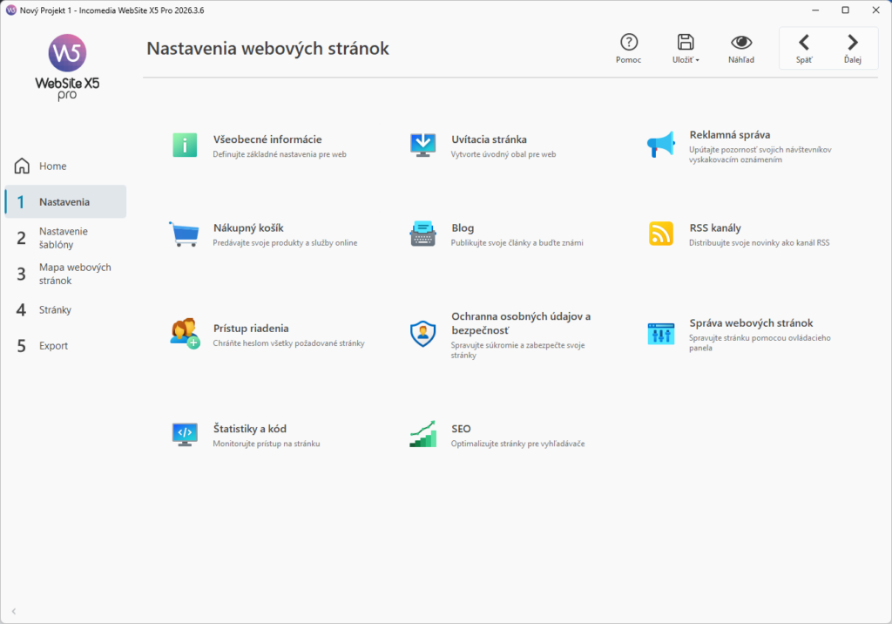The image size is (892, 624).
Task: Select the Správa webových stránok control panel icon
Action: coord(661,334)
